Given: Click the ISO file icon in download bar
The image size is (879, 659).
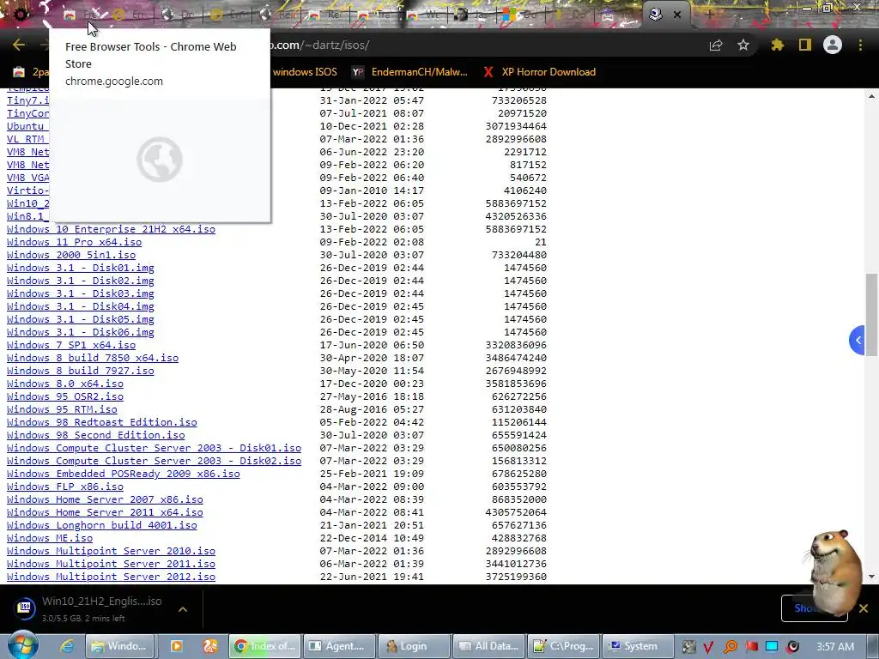Looking at the screenshot, I should tap(25, 608).
